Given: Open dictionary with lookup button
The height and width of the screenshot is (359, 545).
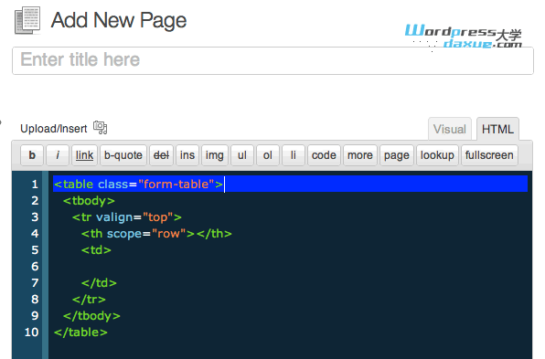Looking at the screenshot, I should tap(437, 155).
